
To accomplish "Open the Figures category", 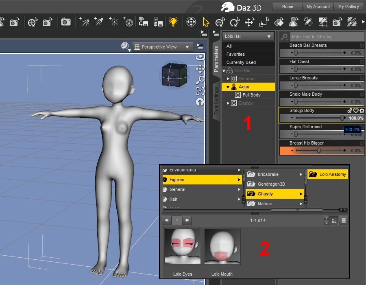I will 202,180.
